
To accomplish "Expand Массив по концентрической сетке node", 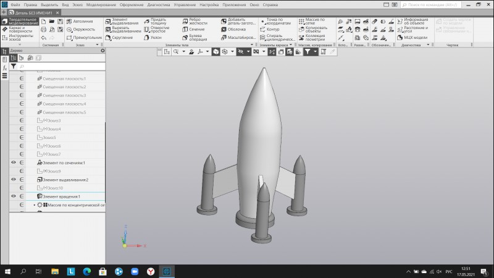I will coord(35,205).
